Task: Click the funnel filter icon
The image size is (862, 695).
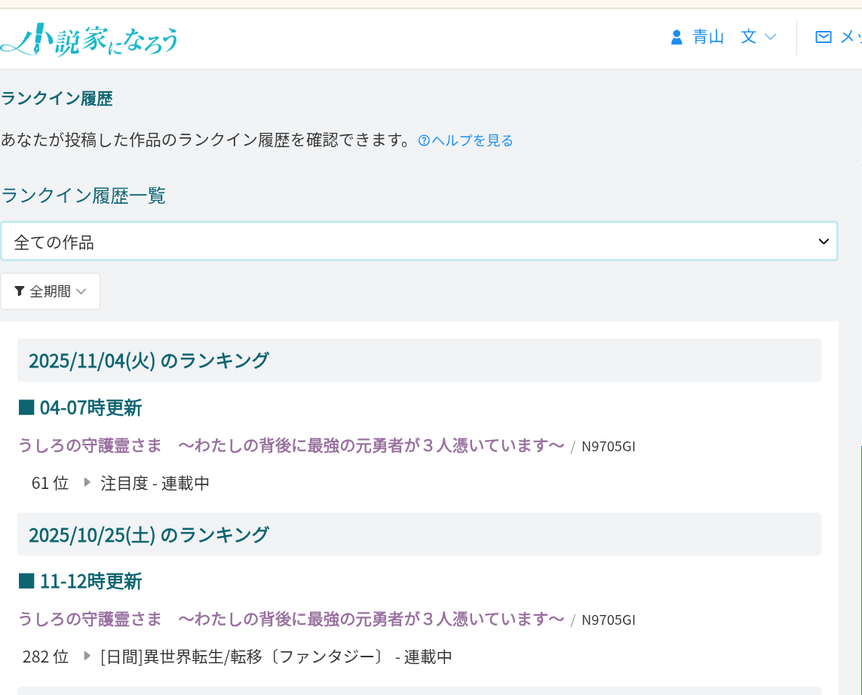Action: point(20,291)
